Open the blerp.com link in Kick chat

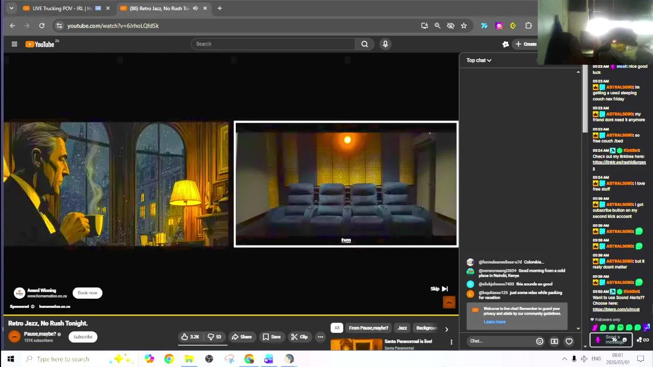[x=616, y=309]
